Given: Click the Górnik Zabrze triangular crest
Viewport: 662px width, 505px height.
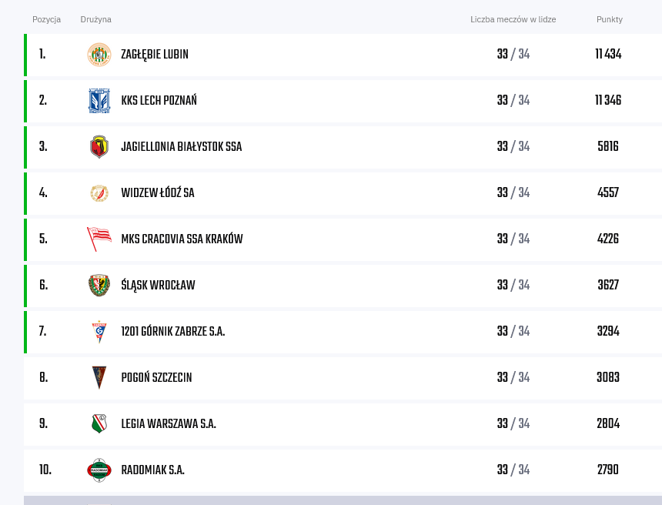Looking at the screenshot, I should point(99,332).
